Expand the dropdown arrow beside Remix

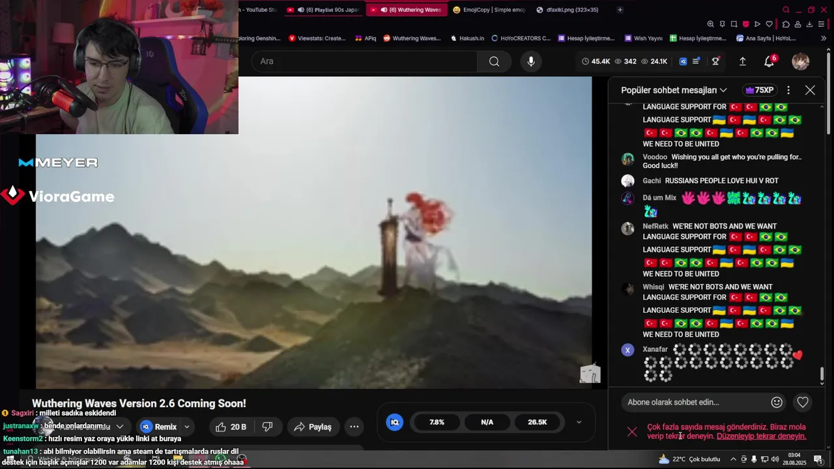click(187, 427)
